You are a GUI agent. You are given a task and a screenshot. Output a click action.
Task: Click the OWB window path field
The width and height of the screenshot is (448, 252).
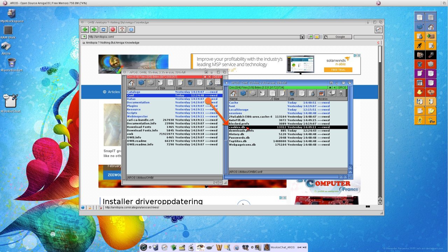[x=174, y=178]
